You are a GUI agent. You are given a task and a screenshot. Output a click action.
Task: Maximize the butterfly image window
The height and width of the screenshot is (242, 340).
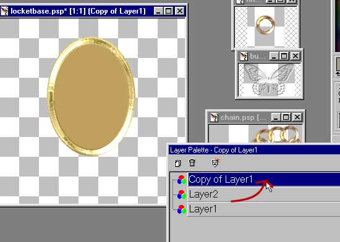coord(284,56)
